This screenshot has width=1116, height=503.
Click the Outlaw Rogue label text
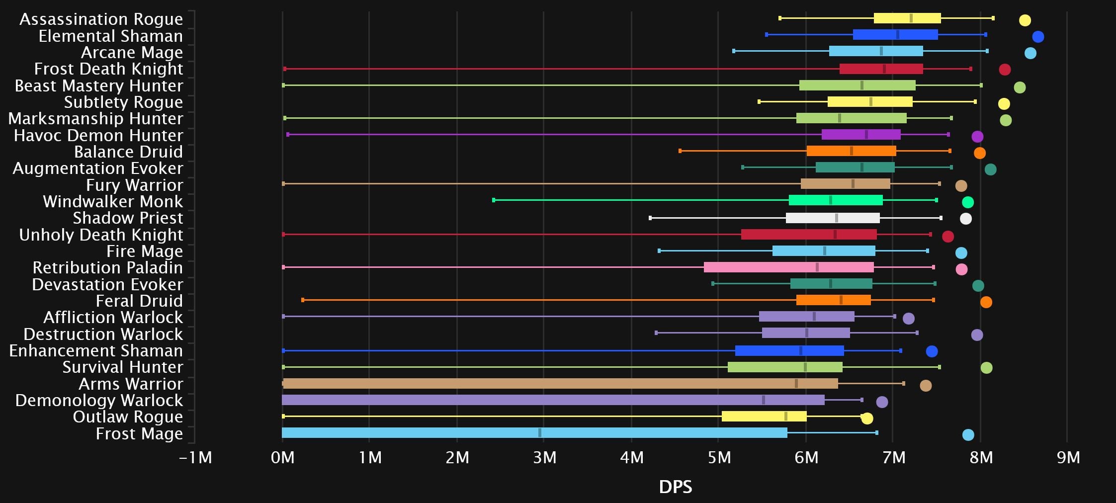[x=128, y=417]
